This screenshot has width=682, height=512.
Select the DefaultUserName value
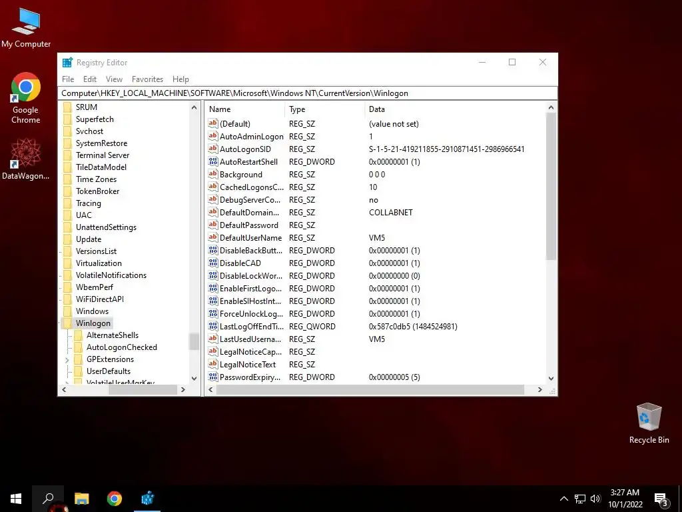tap(250, 238)
